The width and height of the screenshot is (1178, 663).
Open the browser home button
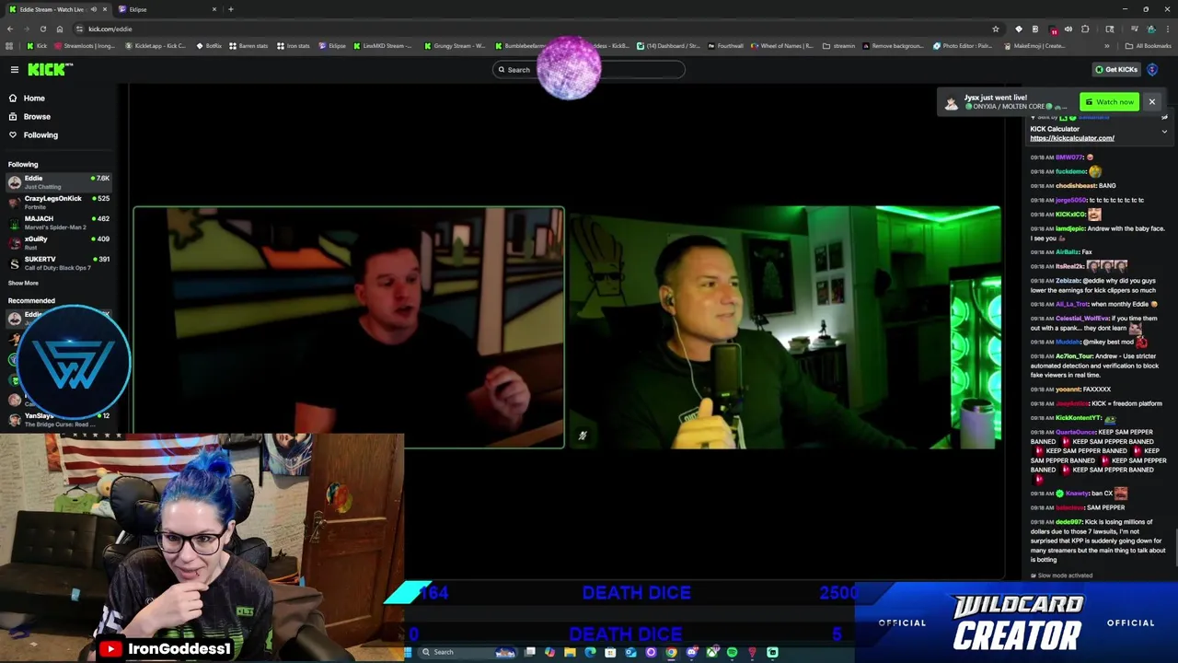click(59, 29)
